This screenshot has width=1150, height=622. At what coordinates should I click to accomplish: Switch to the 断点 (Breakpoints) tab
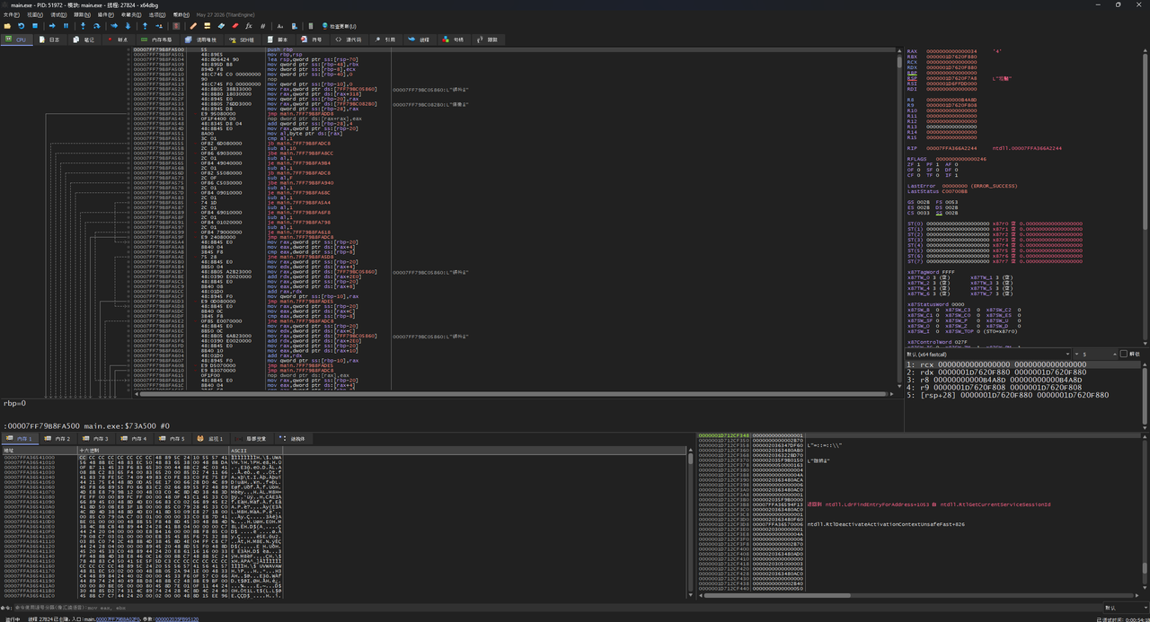[118, 39]
